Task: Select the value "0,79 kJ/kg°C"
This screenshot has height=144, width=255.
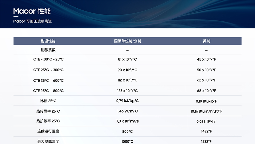Action: (127, 101)
